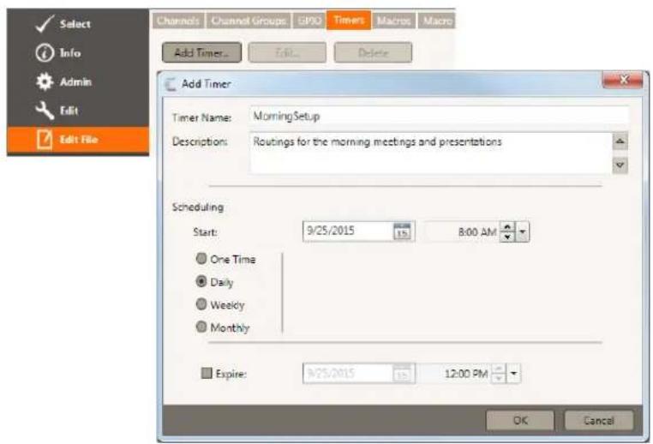This screenshot has width=653, height=444.
Task: Decrease Expire time with down spinner
Action: point(499,378)
